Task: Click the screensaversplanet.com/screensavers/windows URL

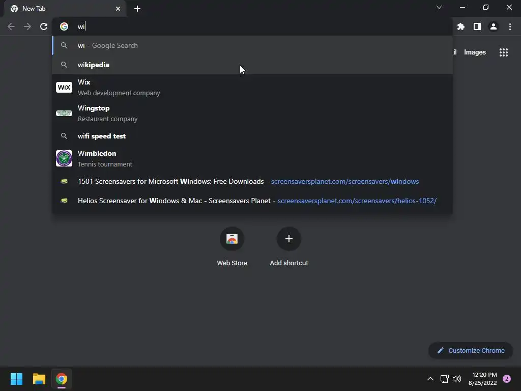Action: (x=345, y=182)
